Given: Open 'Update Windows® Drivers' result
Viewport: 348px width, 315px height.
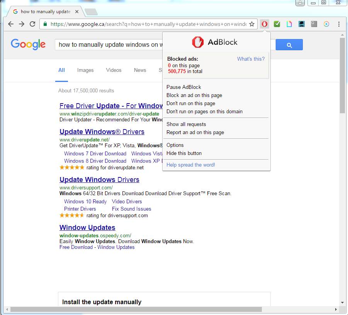Looking at the screenshot, I should pyautogui.click(x=102, y=132).
